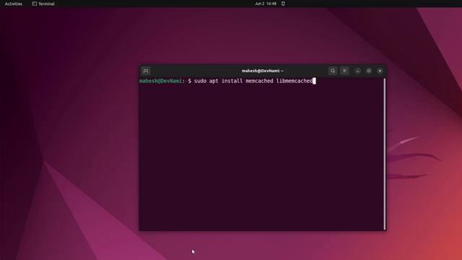Open the Activities overview

point(14,4)
